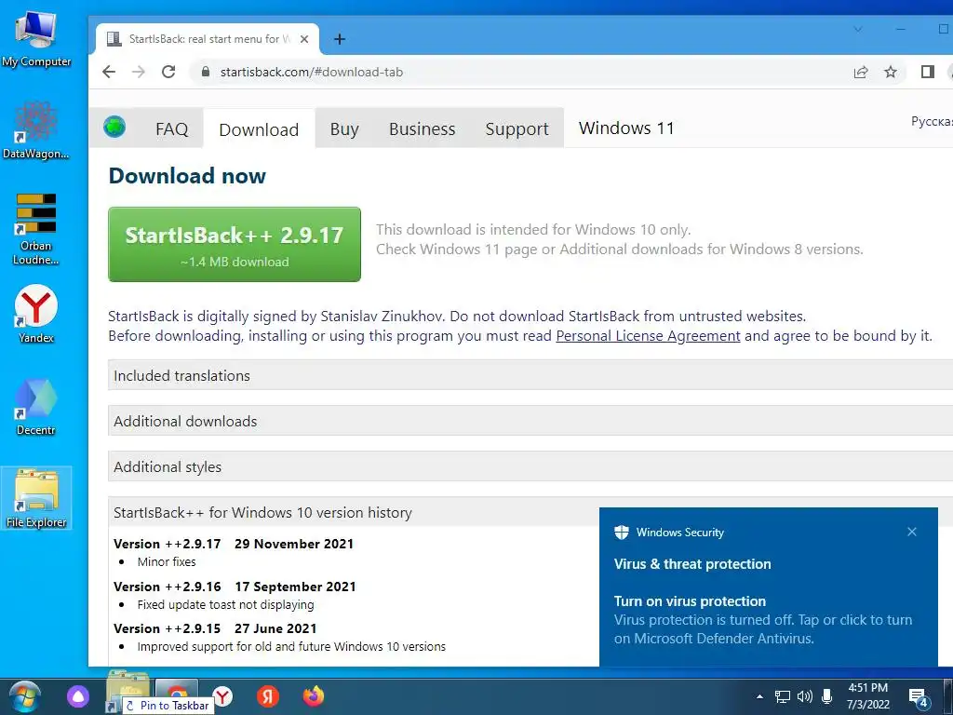Click the Version ++2.9.16 heading

pyautogui.click(x=168, y=587)
